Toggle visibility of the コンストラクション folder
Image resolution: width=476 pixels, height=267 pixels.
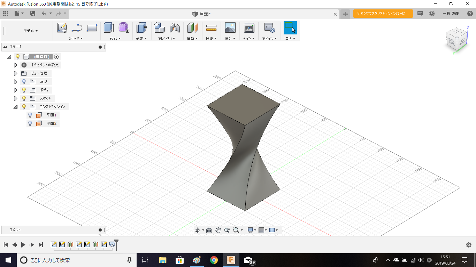coord(24,107)
